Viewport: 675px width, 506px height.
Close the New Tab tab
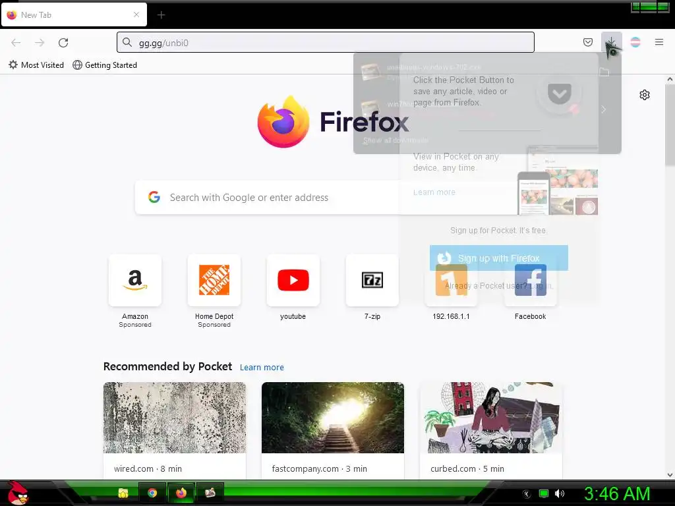click(x=136, y=14)
